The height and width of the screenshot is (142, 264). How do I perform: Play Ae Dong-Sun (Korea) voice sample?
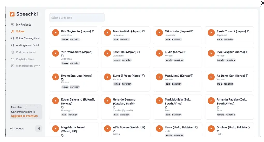pos(211,77)
